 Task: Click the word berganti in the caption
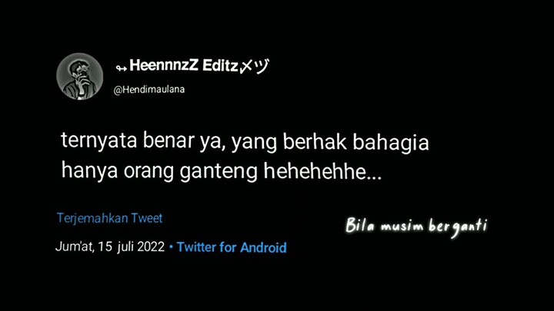459,227
